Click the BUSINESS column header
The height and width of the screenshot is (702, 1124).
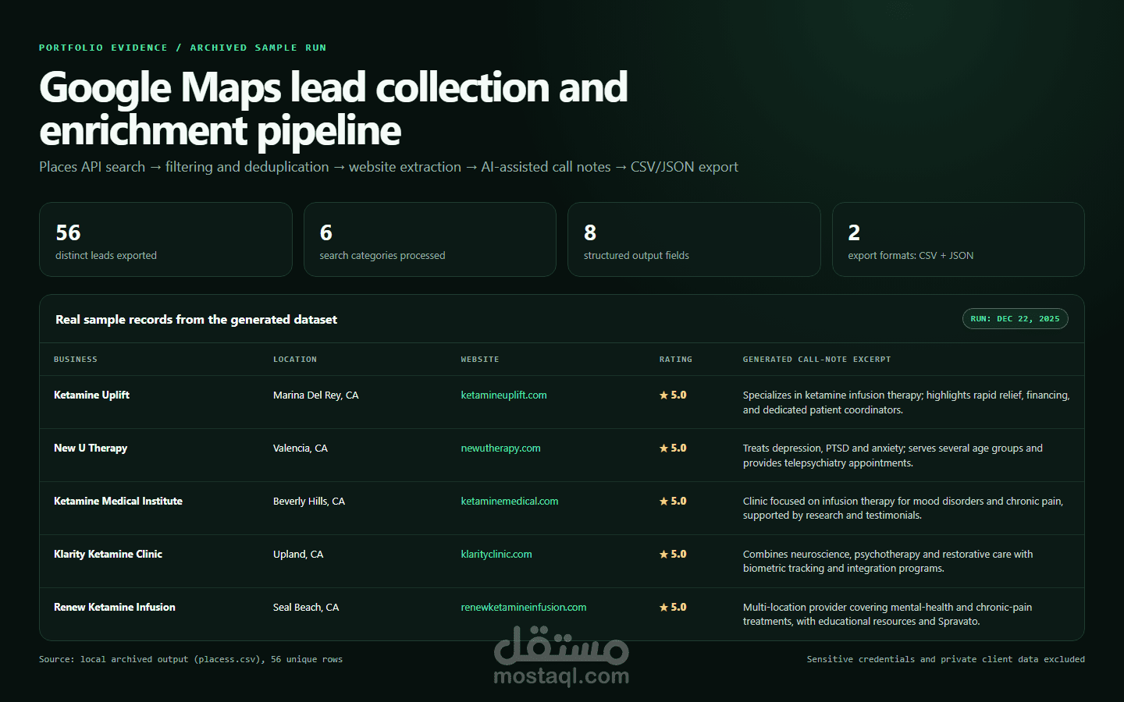[76, 360]
